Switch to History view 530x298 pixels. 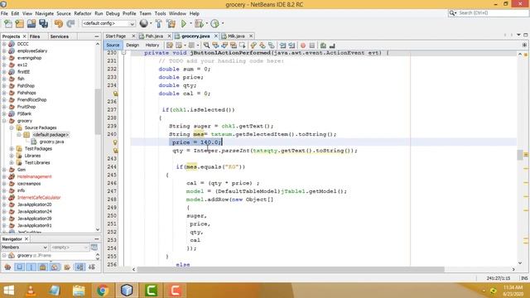(x=152, y=45)
